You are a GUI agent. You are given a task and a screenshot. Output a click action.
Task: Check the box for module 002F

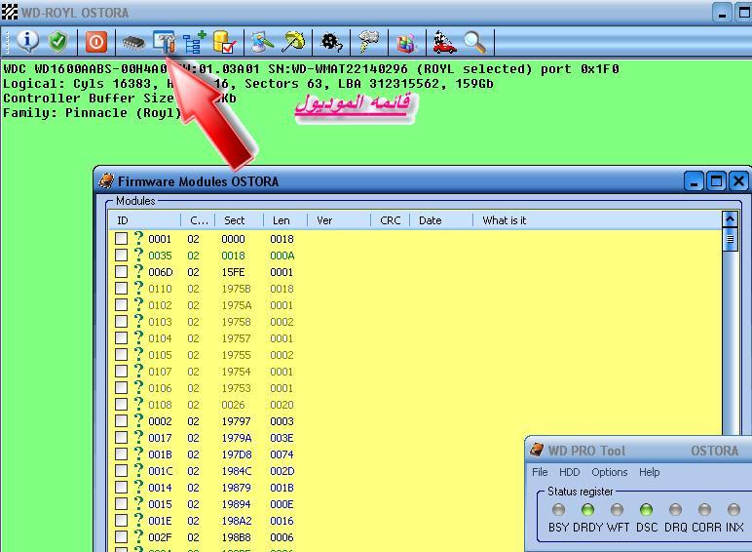tap(122, 536)
